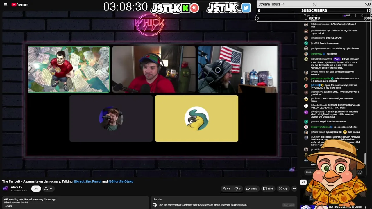Screen dimensions: 372x209
Task: Like the video with thumbs up
Action: [226, 189]
